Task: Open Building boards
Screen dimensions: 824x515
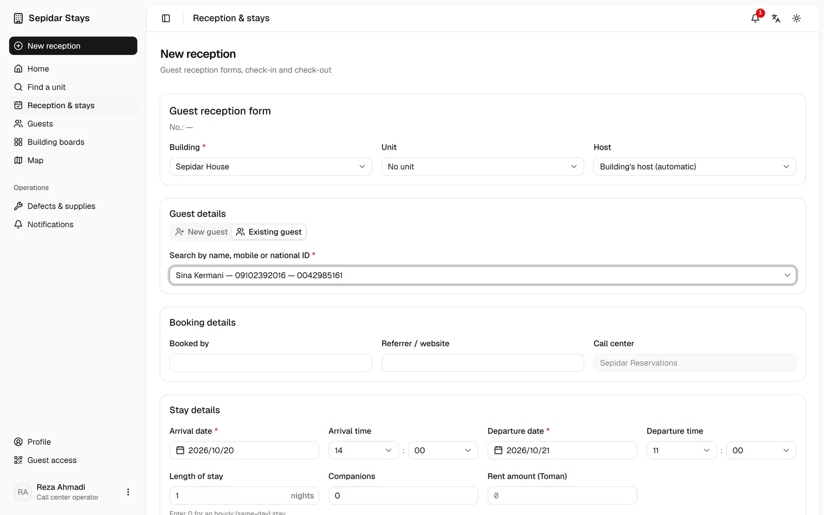Action: point(73,142)
